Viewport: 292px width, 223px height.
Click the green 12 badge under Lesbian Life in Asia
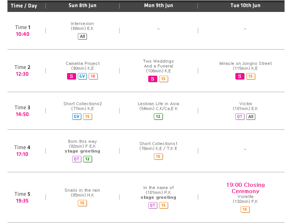(x=158, y=116)
